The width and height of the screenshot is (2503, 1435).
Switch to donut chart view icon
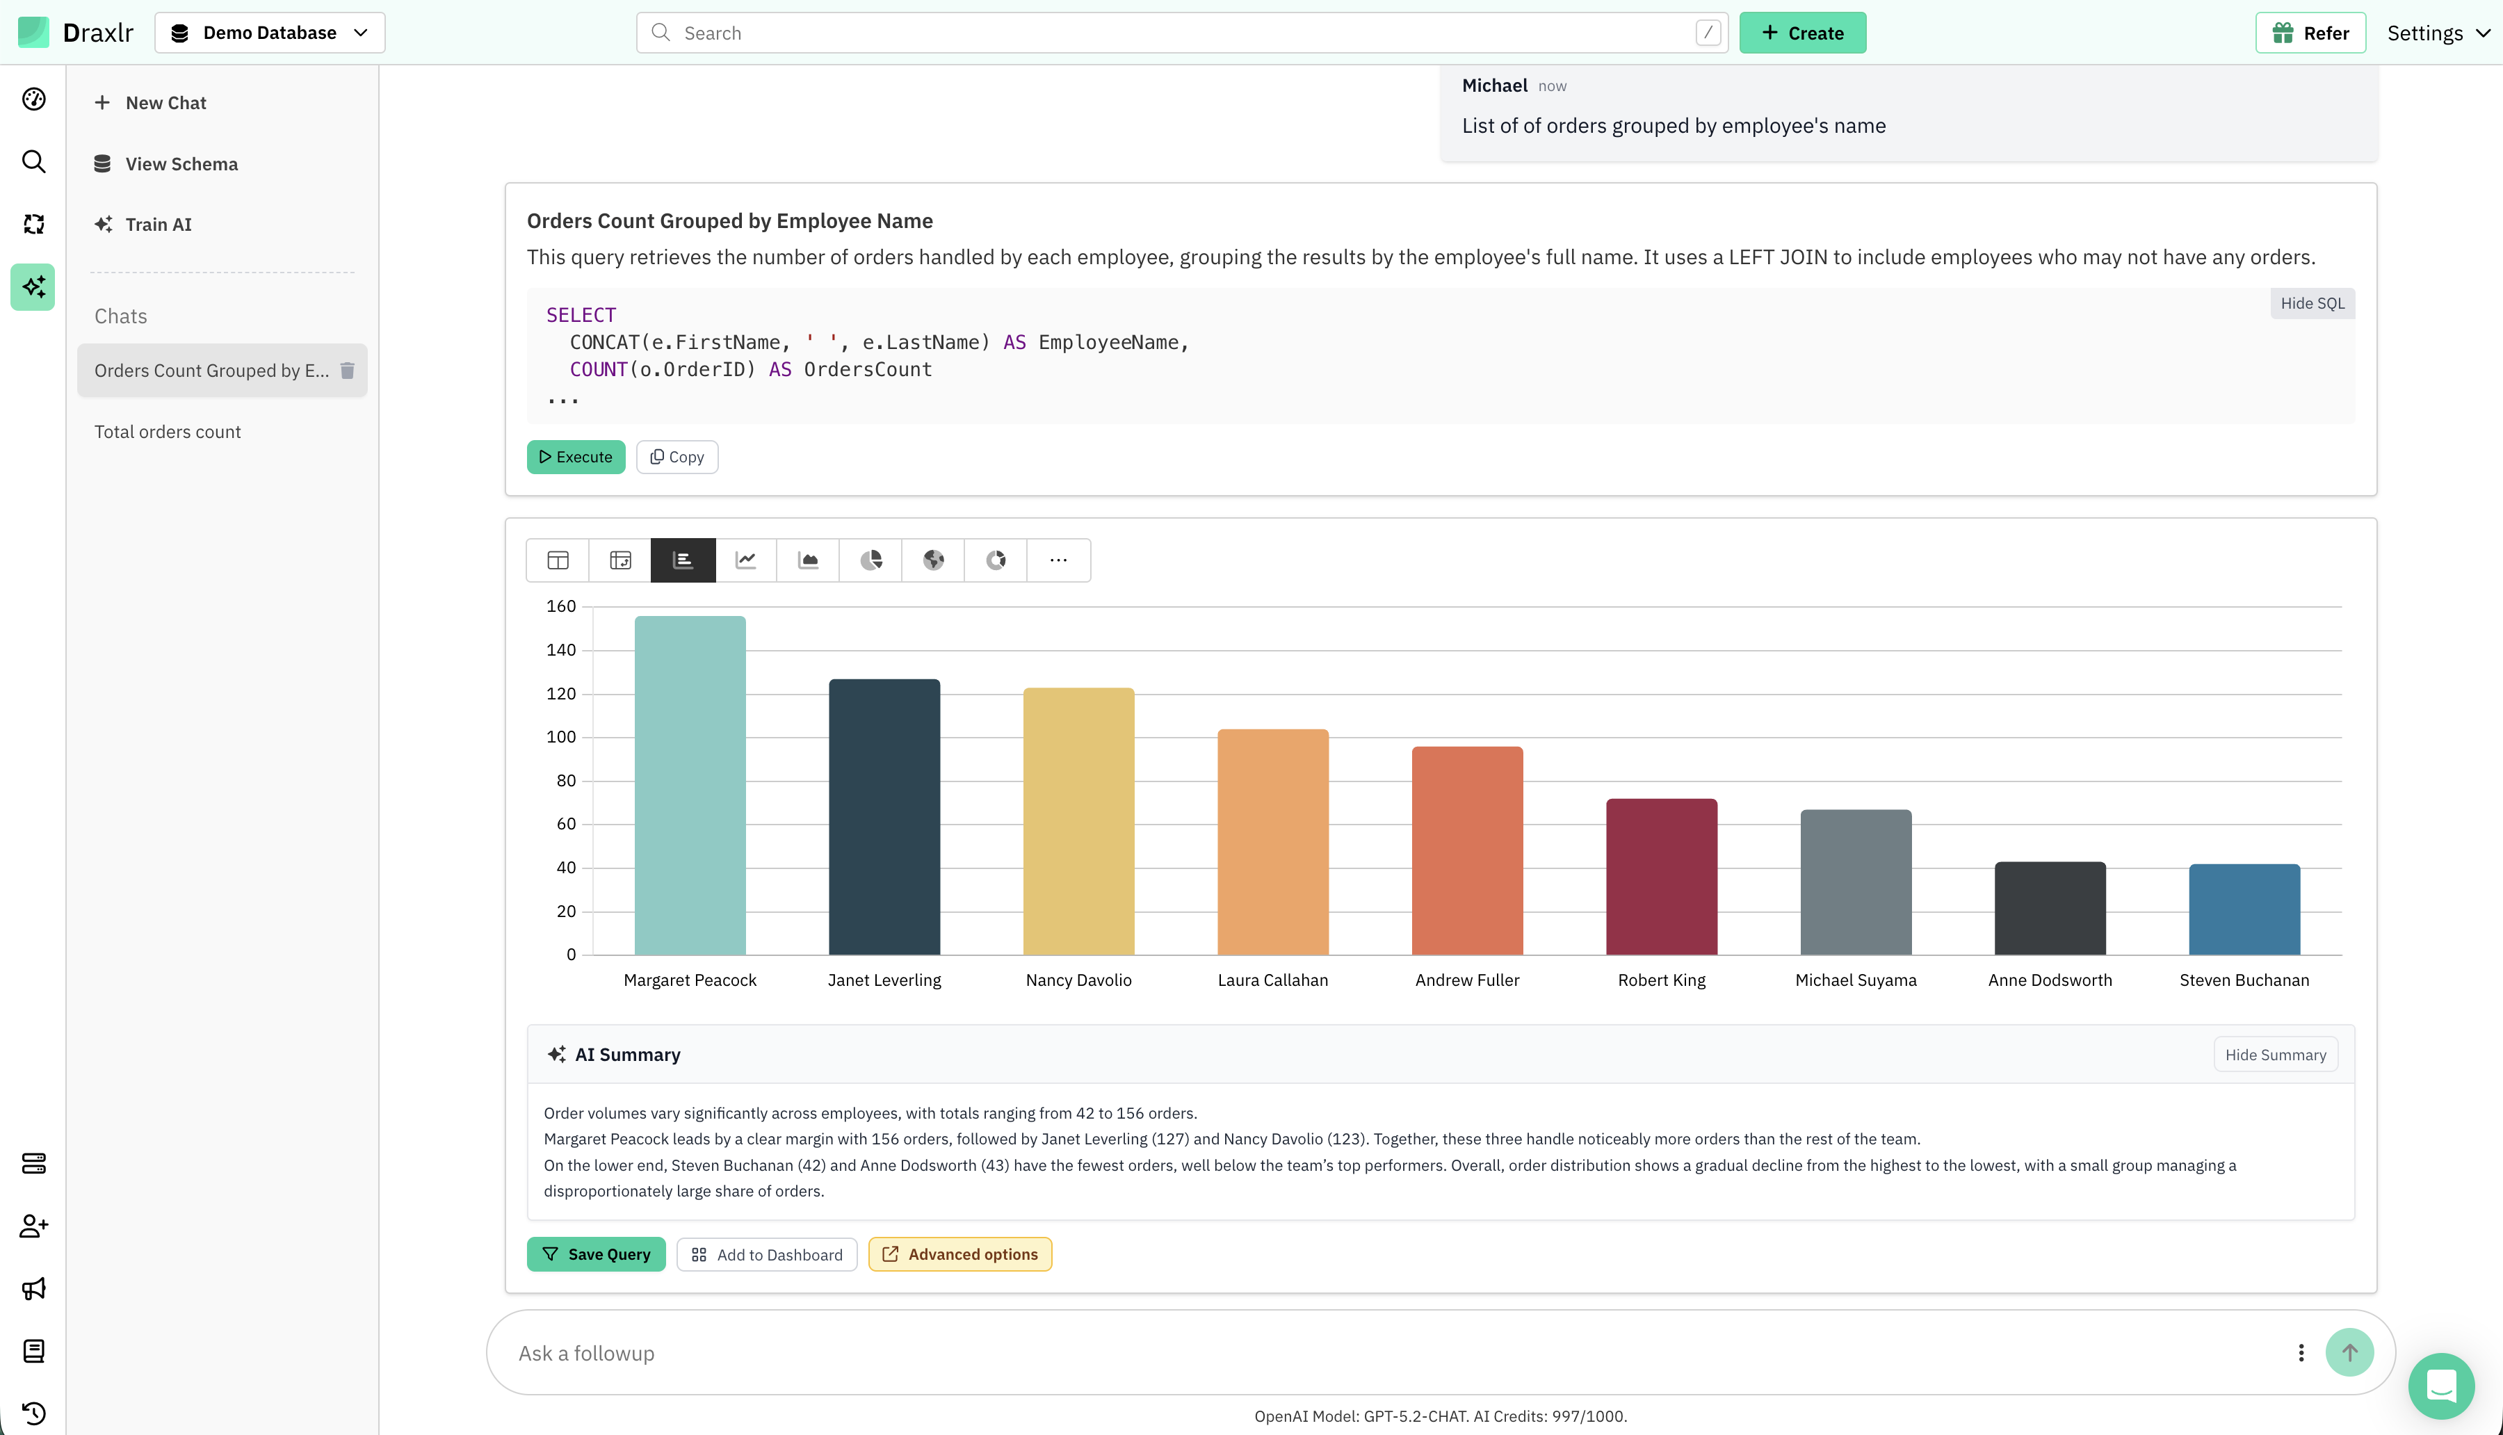996,560
